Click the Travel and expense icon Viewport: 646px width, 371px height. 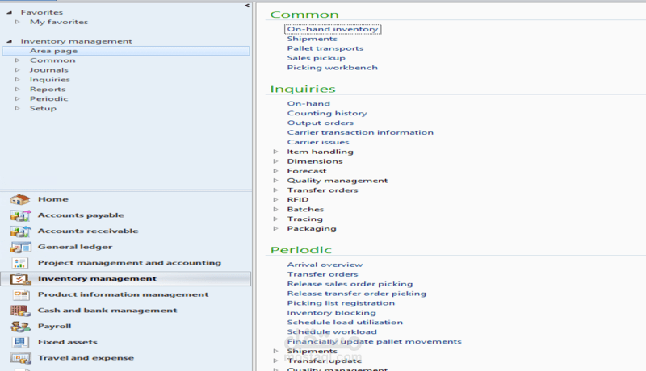20,358
